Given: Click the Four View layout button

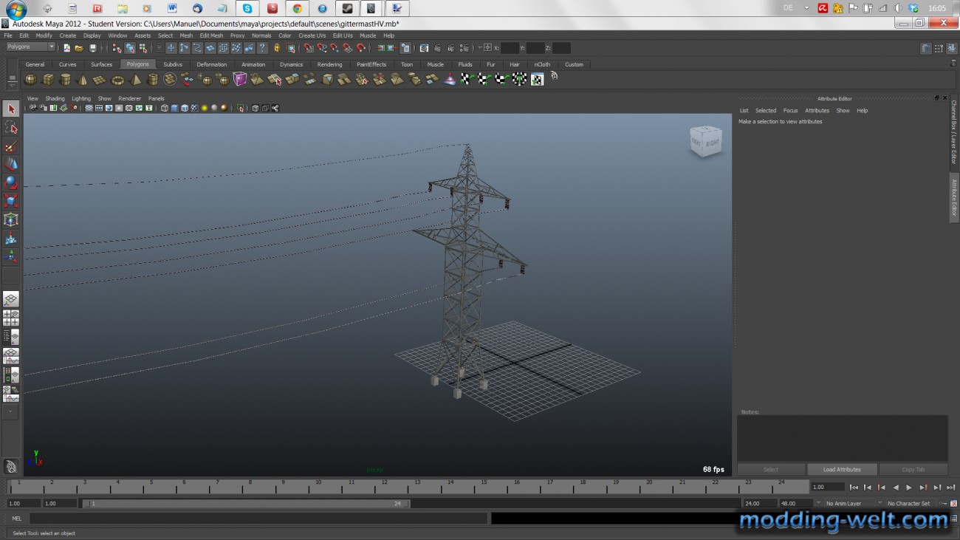Looking at the screenshot, I should (x=11, y=318).
